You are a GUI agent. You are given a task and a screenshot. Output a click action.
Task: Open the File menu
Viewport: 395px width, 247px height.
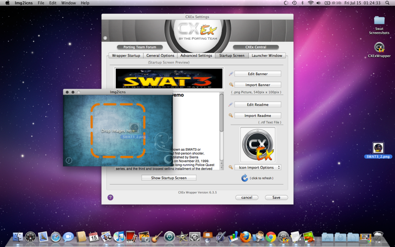coord(41,3)
